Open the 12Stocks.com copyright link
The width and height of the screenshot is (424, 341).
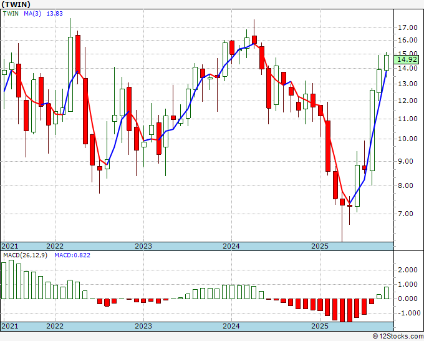point(398,337)
